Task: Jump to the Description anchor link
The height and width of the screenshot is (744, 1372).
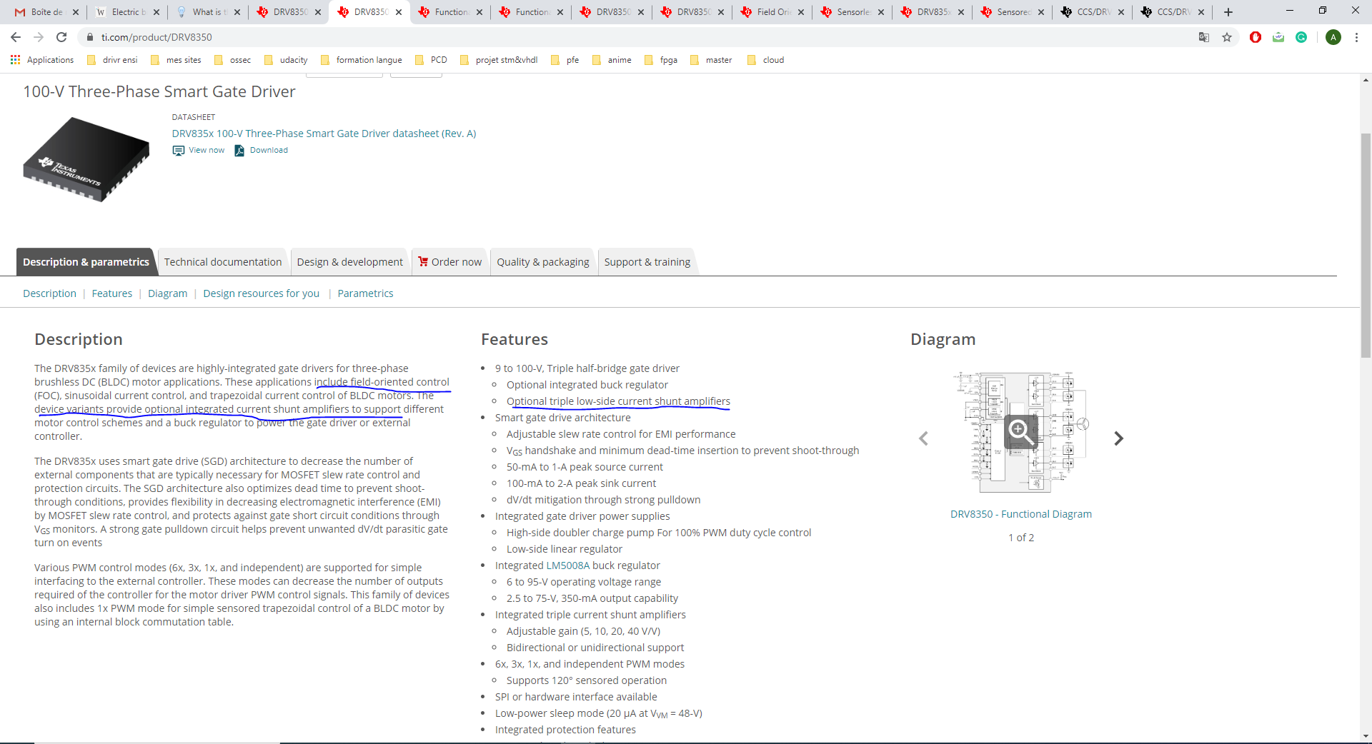Action: (x=49, y=293)
